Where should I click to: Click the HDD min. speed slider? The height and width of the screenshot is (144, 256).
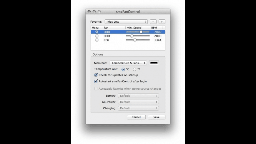(x=138, y=36)
